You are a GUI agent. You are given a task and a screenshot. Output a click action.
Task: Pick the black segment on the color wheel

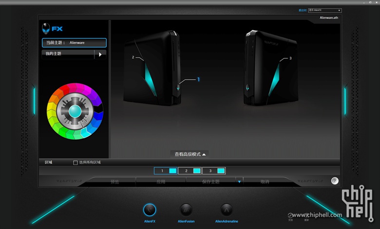click(x=98, y=108)
